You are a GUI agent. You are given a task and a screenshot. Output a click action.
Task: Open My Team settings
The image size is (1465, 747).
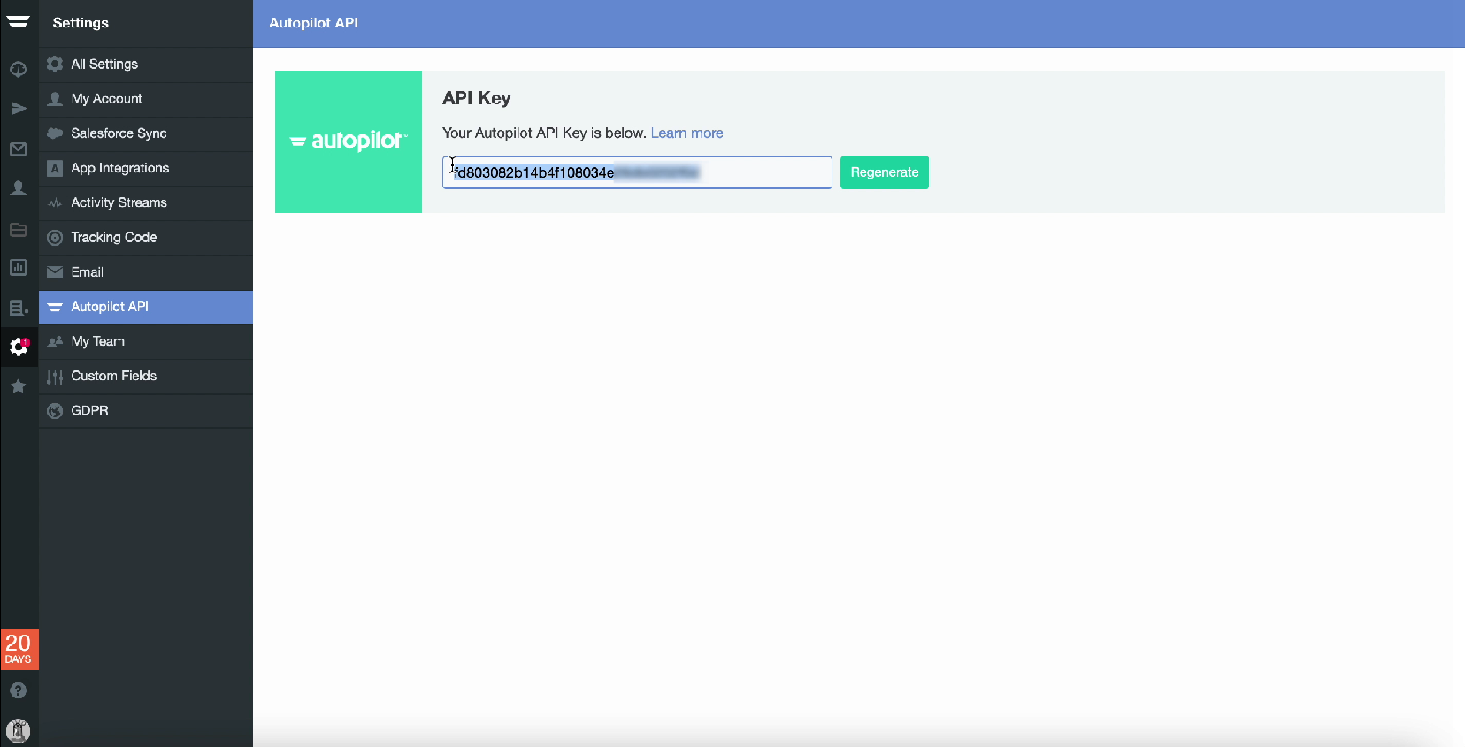pos(146,341)
